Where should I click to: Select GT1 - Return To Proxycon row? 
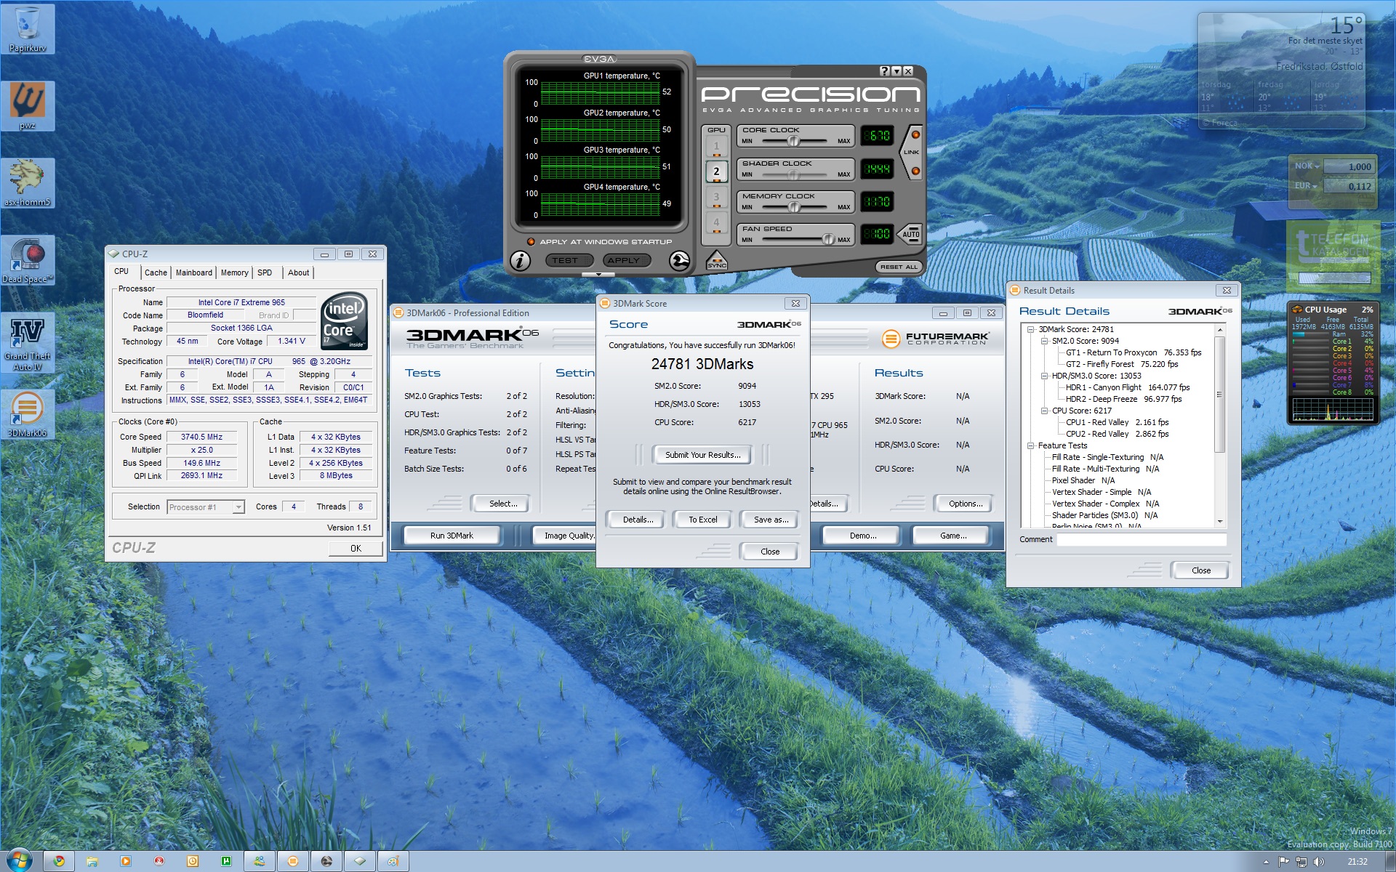click(x=1133, y=352)
